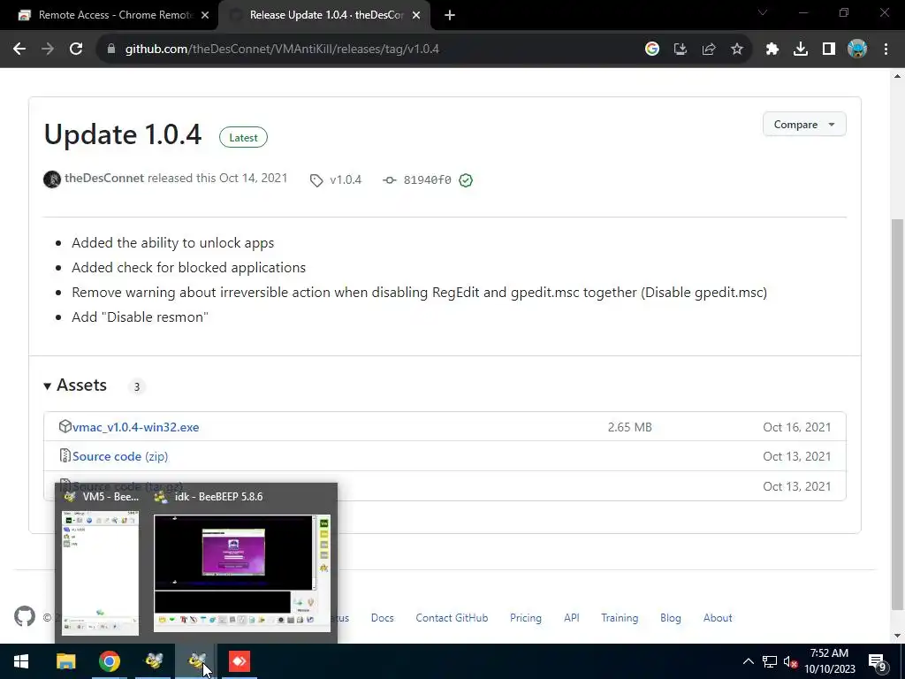Open theDesConnet profile link

tap(104, 178)
